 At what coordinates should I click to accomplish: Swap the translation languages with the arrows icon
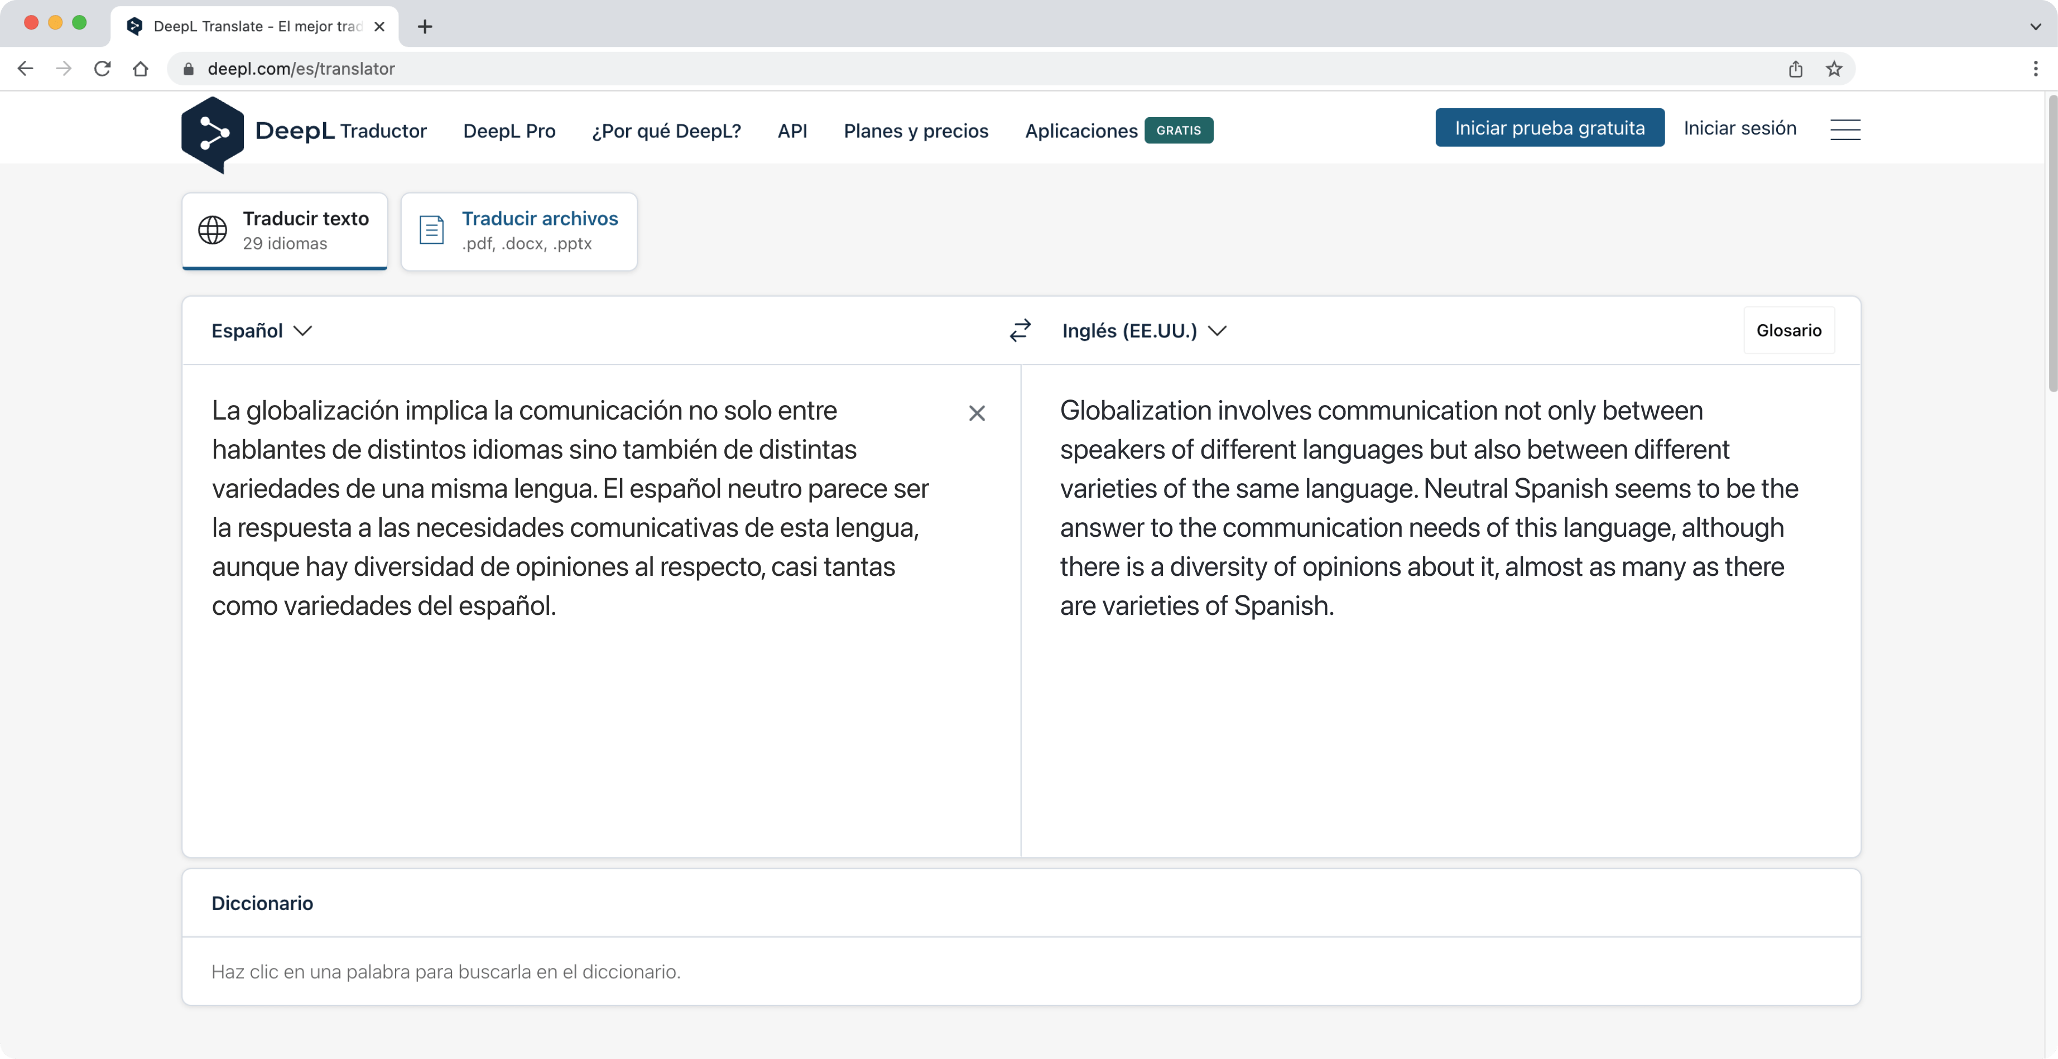[x=1020, y=330]
